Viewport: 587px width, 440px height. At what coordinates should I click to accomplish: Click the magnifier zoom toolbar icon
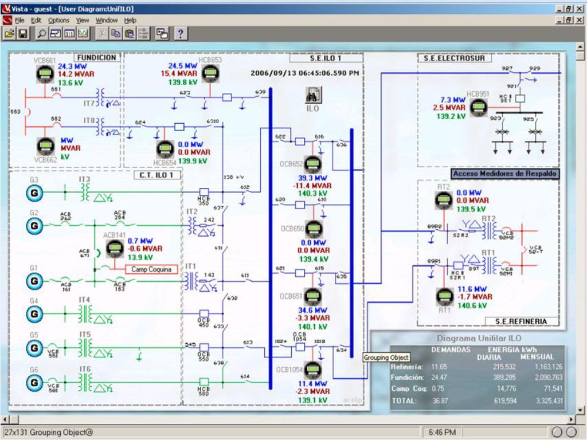[x=41, y=34]
